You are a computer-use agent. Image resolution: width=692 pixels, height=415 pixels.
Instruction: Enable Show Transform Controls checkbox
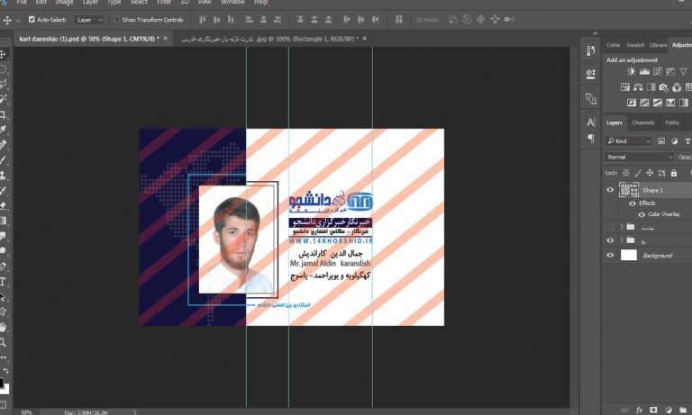click(116, 20)
